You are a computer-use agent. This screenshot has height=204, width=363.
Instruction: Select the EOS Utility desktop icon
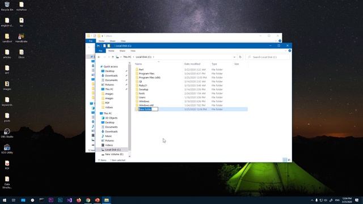[x=7, y=149]
